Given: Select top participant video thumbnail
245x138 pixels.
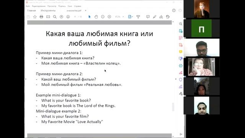Looking at the screenshot, I should [x=202, y=9].
